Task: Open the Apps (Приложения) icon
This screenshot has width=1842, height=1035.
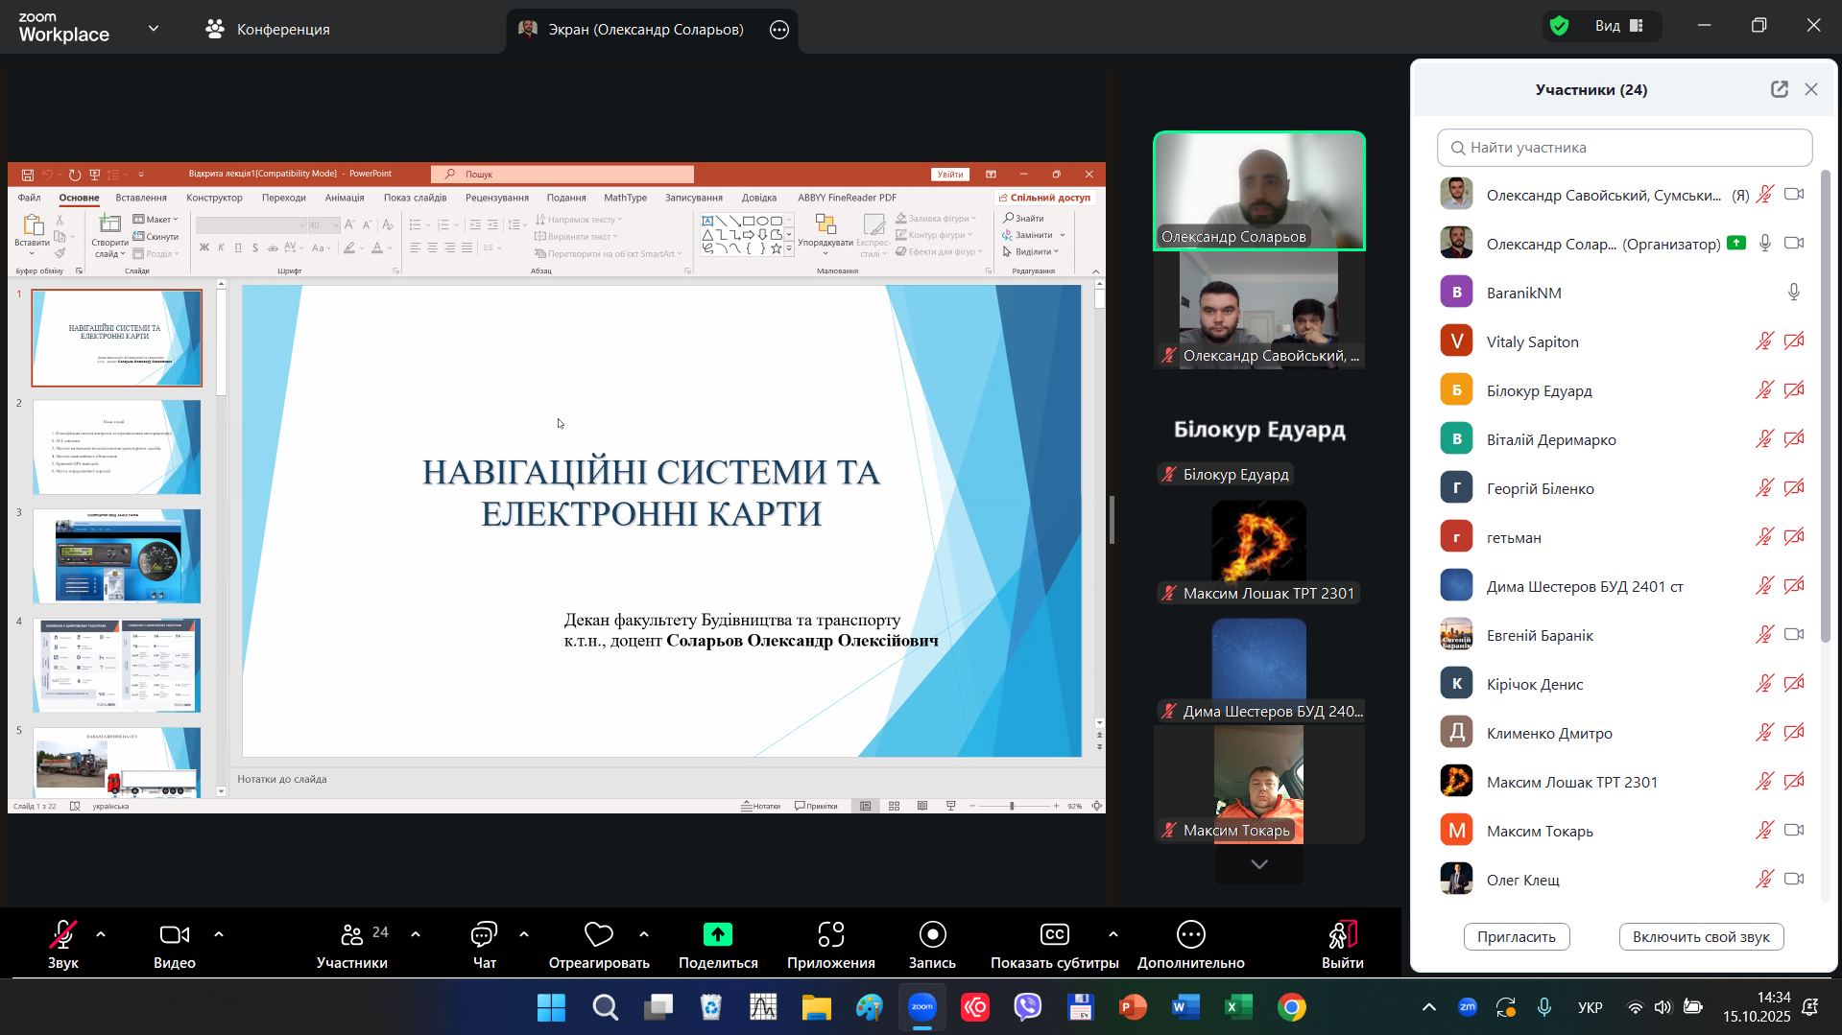Action: coord(830,935)
